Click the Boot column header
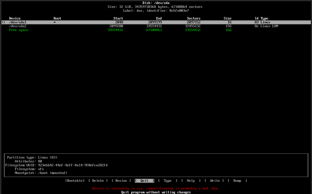Image resolution: width=312 pixels, height=194 pixels. (x=57, y=18)
